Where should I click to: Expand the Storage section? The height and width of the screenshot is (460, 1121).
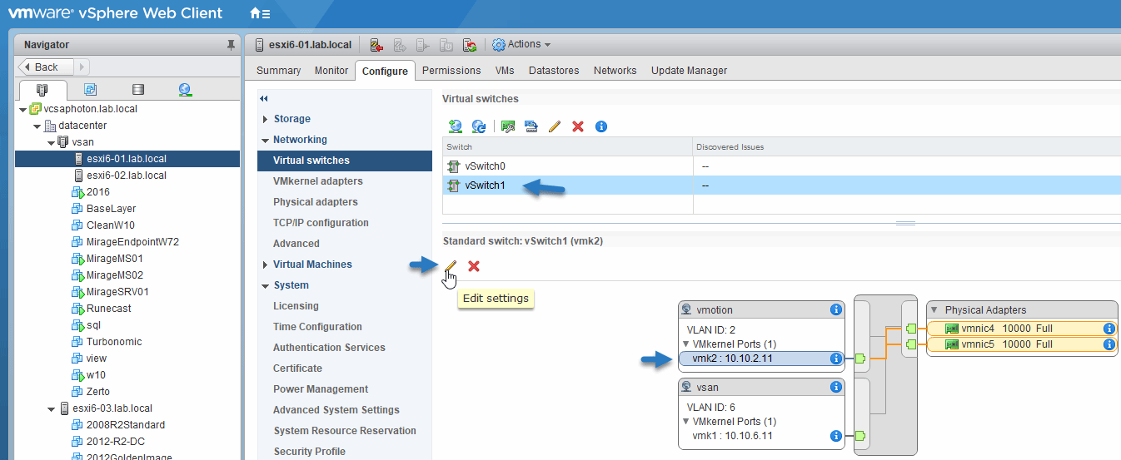[265, 119]
